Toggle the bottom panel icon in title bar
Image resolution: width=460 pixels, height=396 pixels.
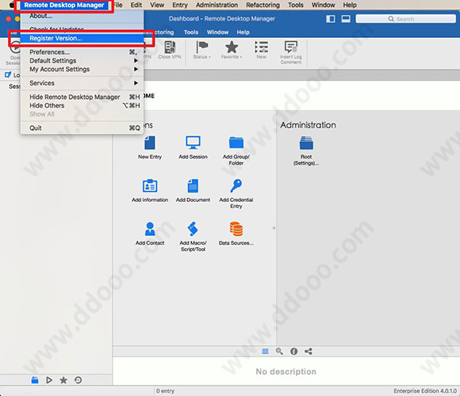[x=346, y=19]
